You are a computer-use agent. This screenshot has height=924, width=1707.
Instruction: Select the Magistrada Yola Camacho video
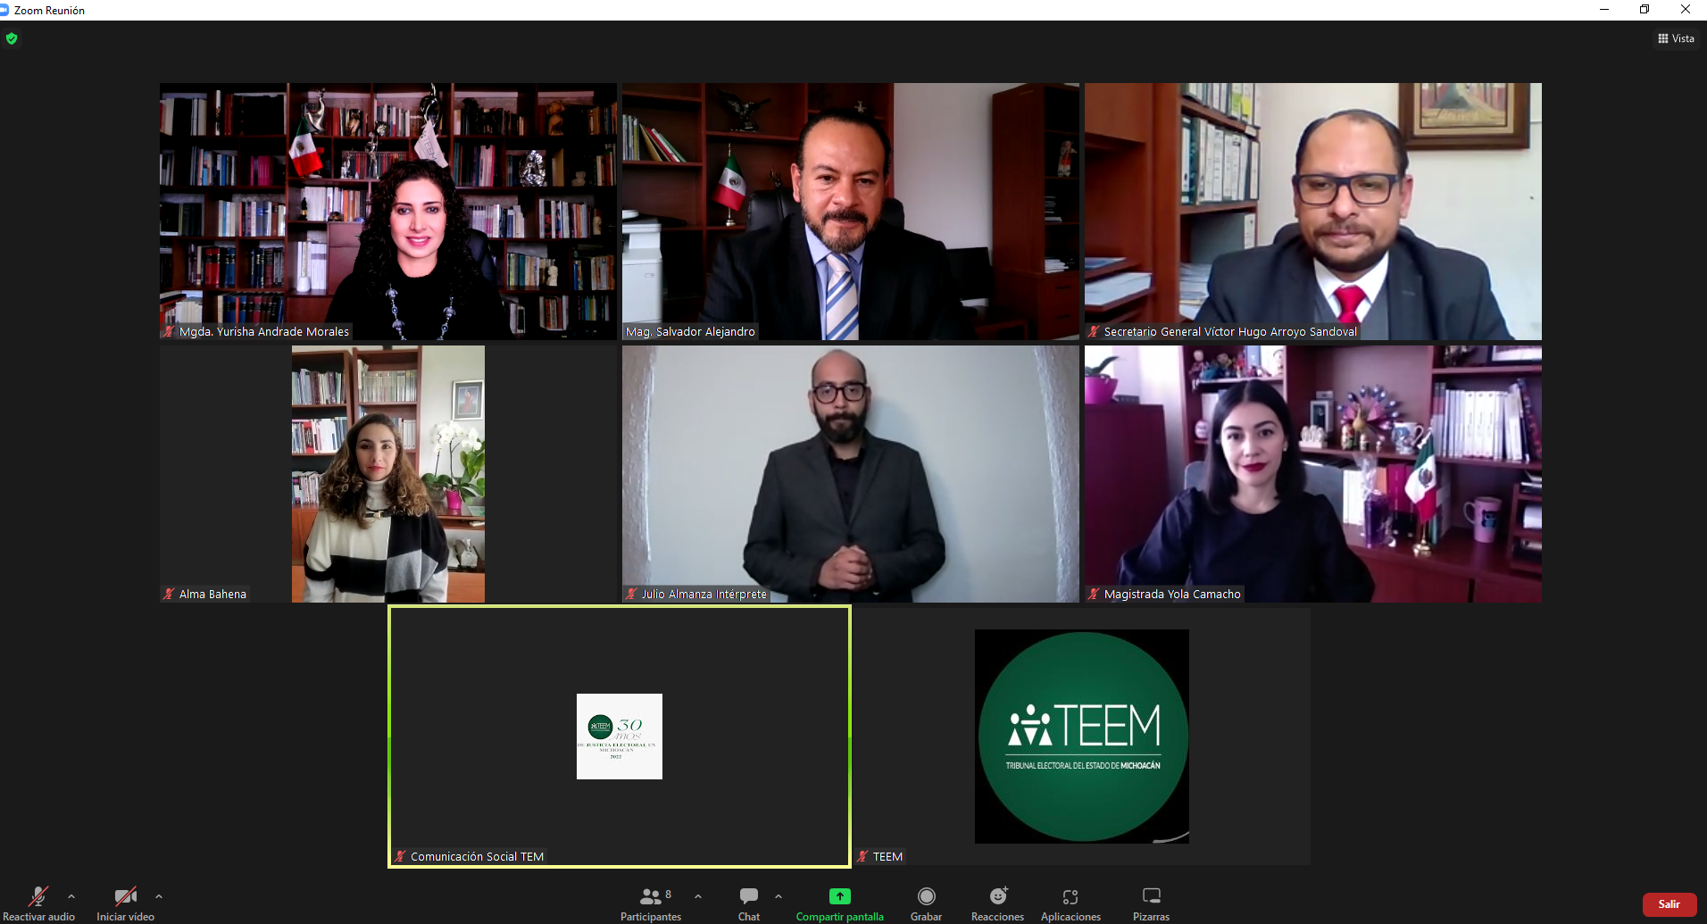(1312, 473)
